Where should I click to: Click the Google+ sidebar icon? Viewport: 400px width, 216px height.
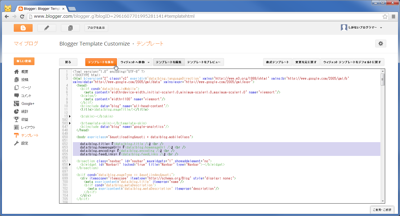(16, 103)
